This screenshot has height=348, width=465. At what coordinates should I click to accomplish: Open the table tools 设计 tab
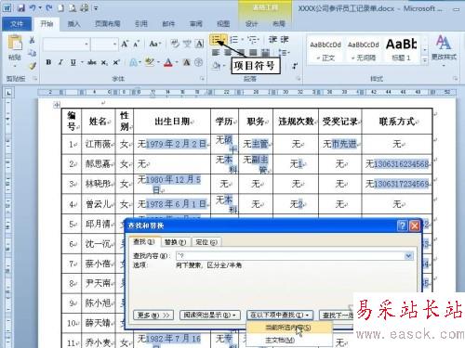pyautogui.click(x=251, y=24)
